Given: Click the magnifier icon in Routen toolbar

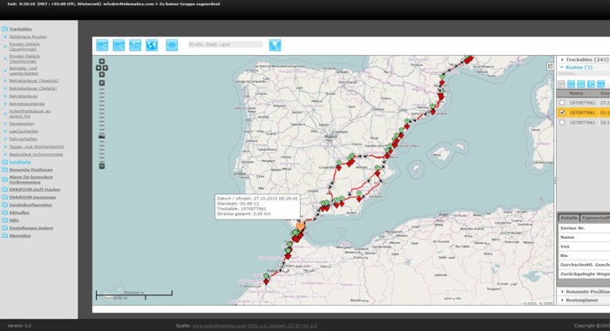Looking at the screenshot, I should point(601,84).
